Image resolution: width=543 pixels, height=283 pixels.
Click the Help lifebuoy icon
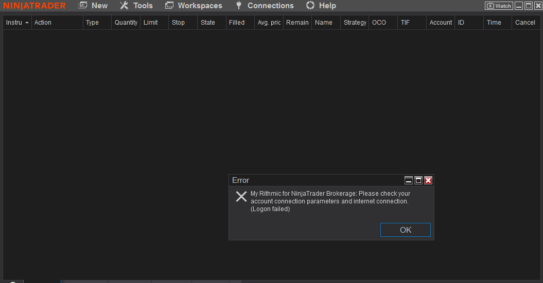click(310, 5)
